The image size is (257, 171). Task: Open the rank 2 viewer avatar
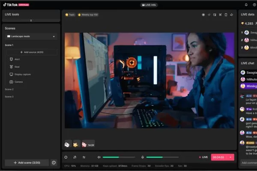point(247,40)
